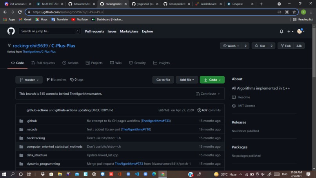Open the Actions tab
This screenshot has height=178, width=316.
click(x=70, y=63)
